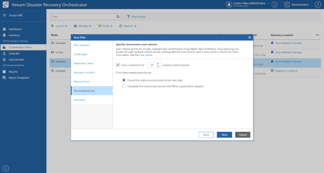Screen dimensions: 324x173
Task: Expand the Verify dropdown
Action: click(x=112, y=26)
